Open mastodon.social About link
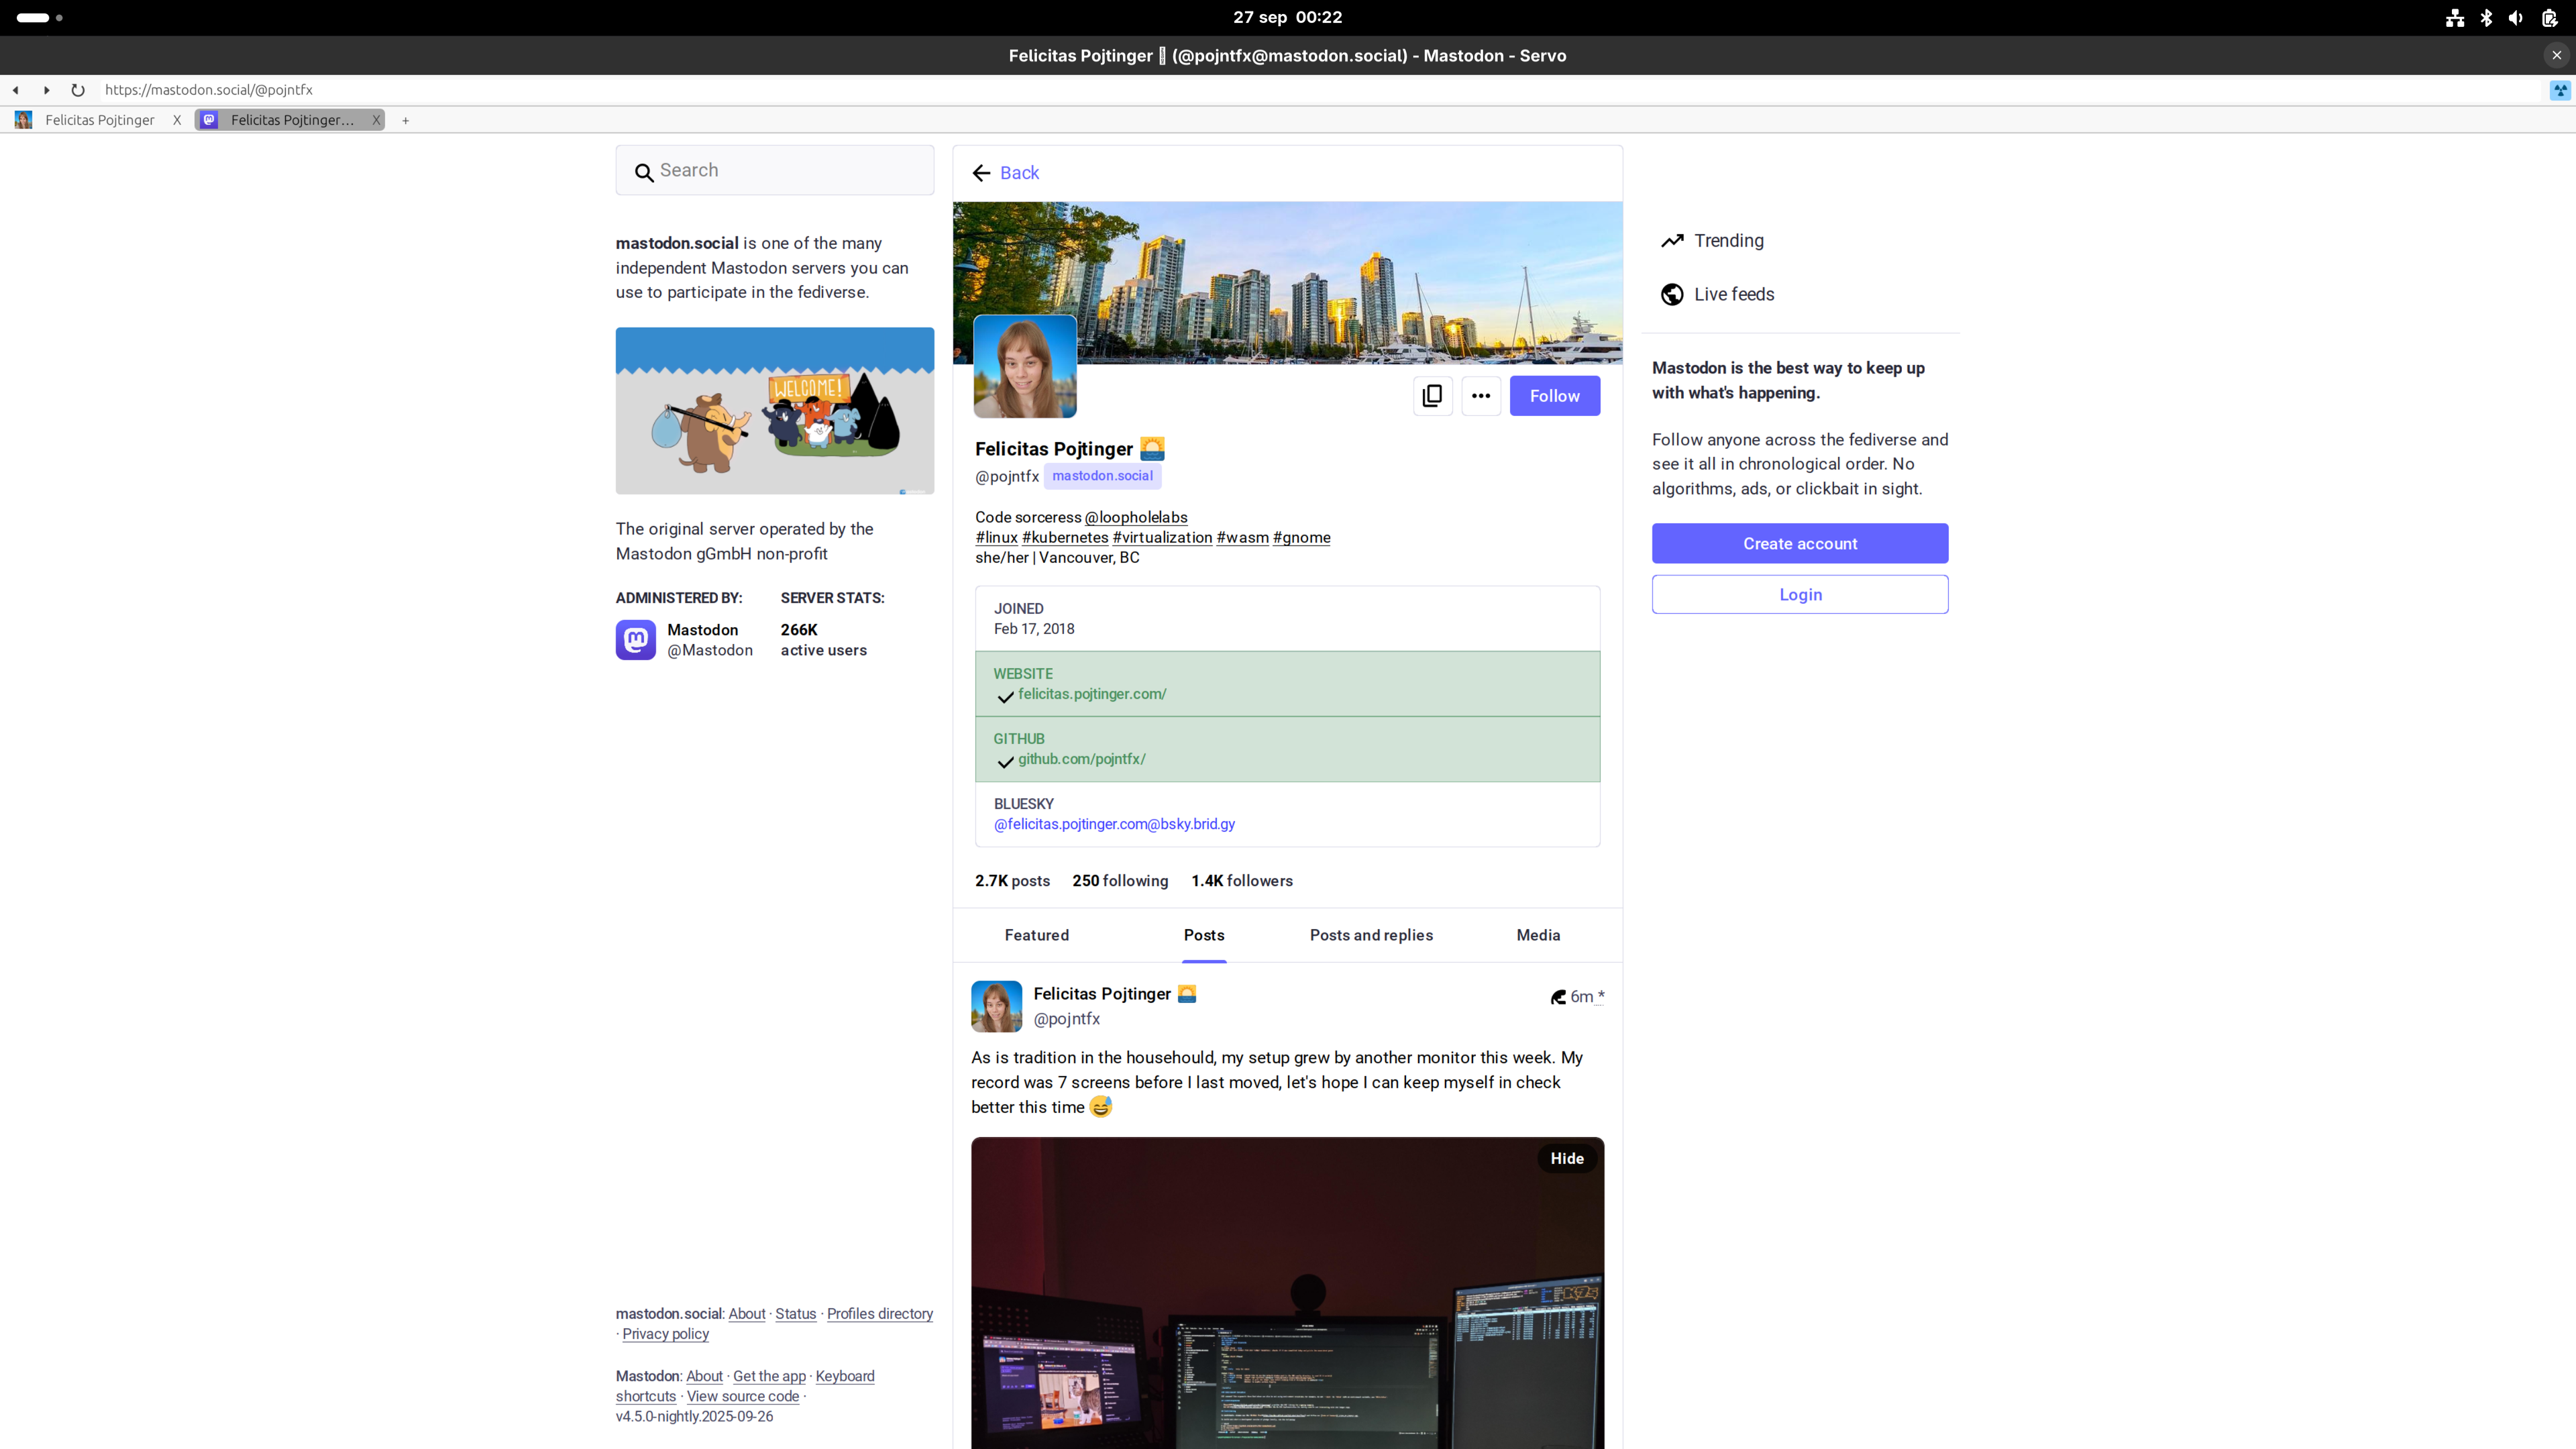The image size is (2576, 1449). (x=747, y=1314)
